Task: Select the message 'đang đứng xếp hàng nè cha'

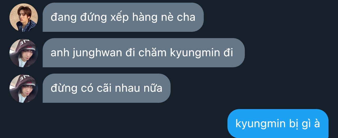Action: [x=123, y=17]
